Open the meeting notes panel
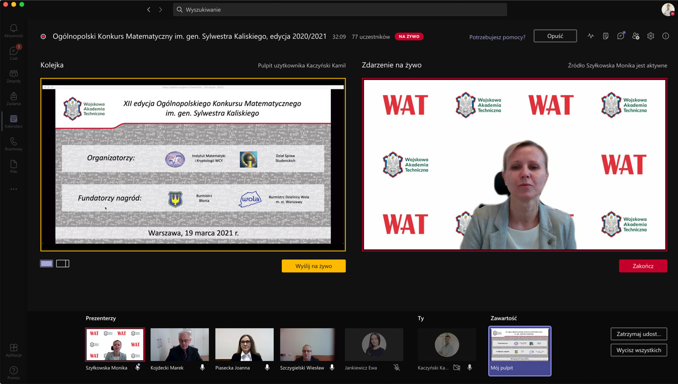This screenshot has height=384, width=678. coord(606,36)
